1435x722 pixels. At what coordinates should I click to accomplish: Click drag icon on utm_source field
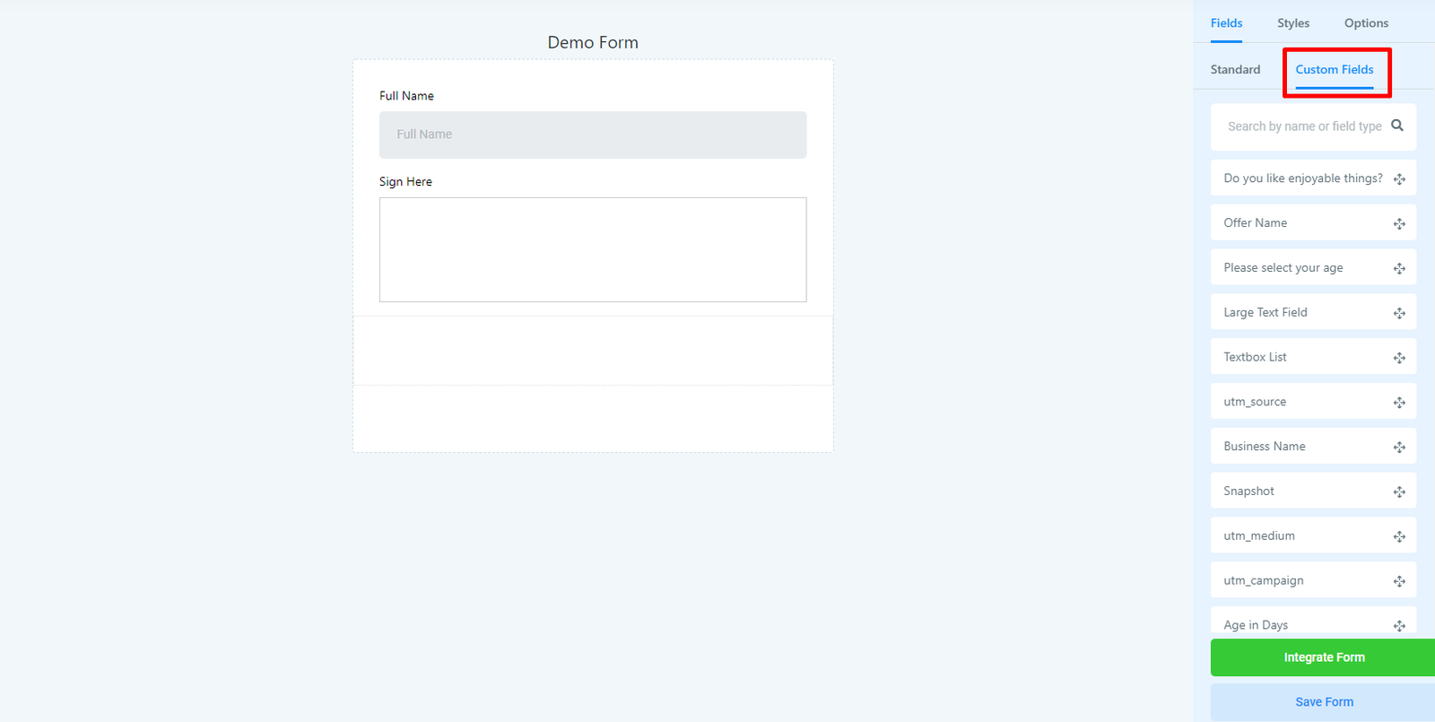[x=1399, y=403]
